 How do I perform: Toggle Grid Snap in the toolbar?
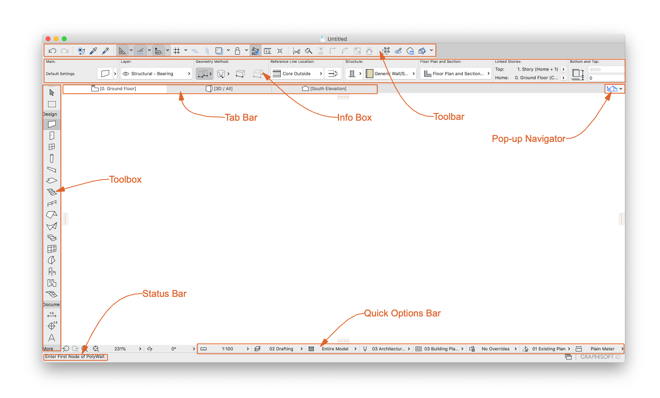[x=177, y=51]
